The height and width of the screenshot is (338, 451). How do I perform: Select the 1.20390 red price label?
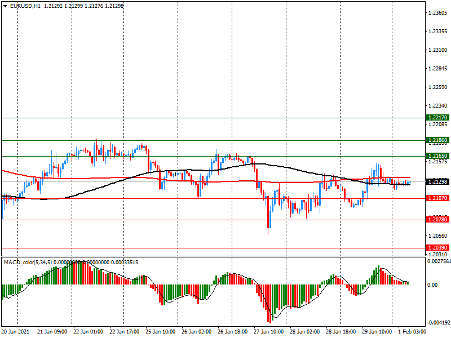click(x=437, y=248)
